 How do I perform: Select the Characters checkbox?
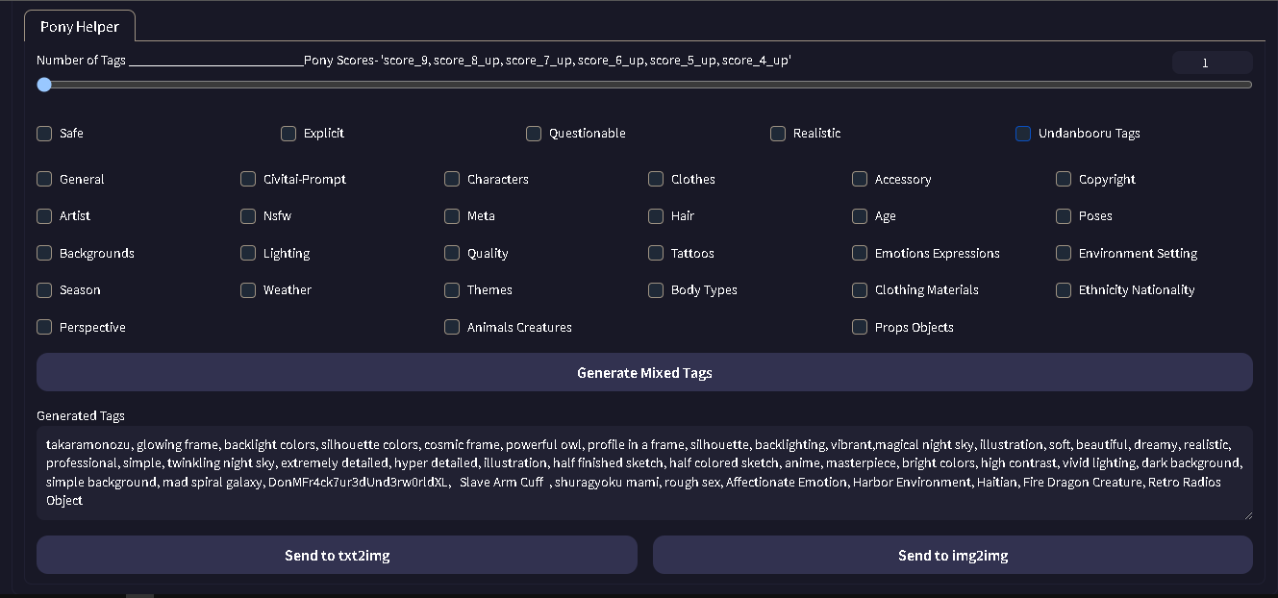click(452, 179)
